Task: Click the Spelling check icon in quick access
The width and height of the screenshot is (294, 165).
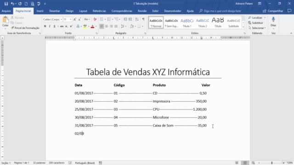Action: (39, 4)
